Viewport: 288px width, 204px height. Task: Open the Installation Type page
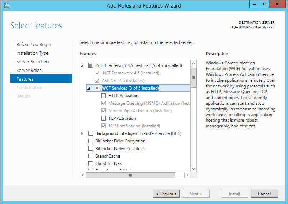tap(32, 53)
